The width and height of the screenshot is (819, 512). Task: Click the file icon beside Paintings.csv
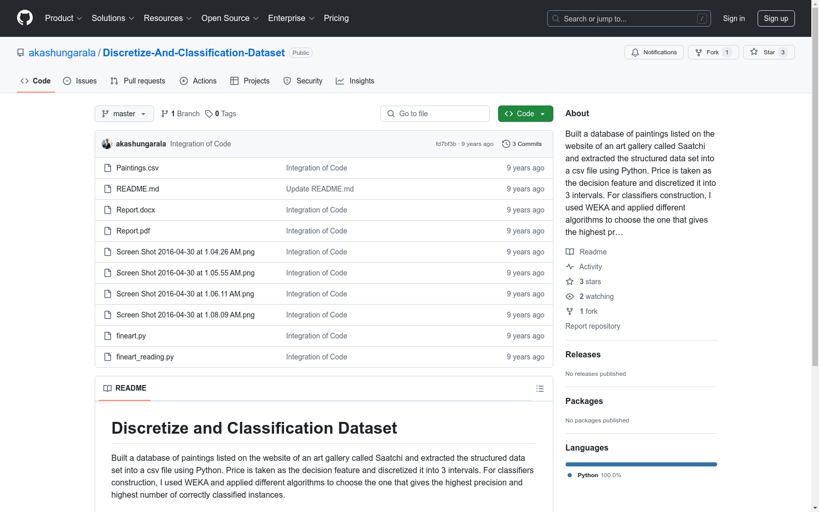pos(107,168)
